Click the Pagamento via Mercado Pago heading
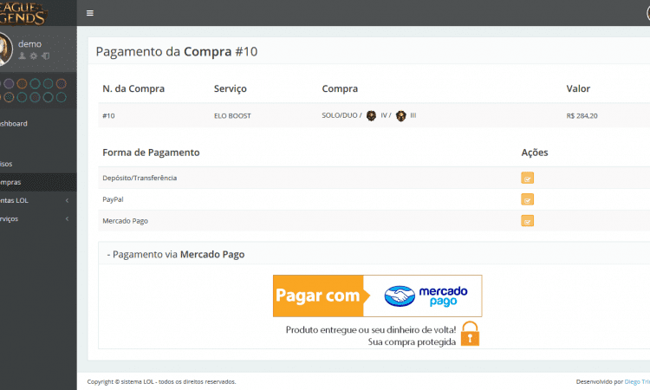 176,255
